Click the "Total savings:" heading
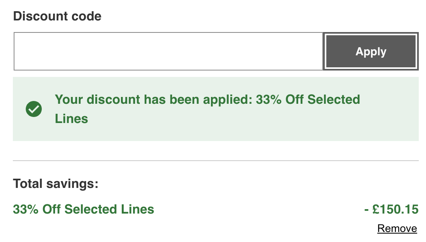The width and height of the screenshot is (426, 242). point(55,184)
